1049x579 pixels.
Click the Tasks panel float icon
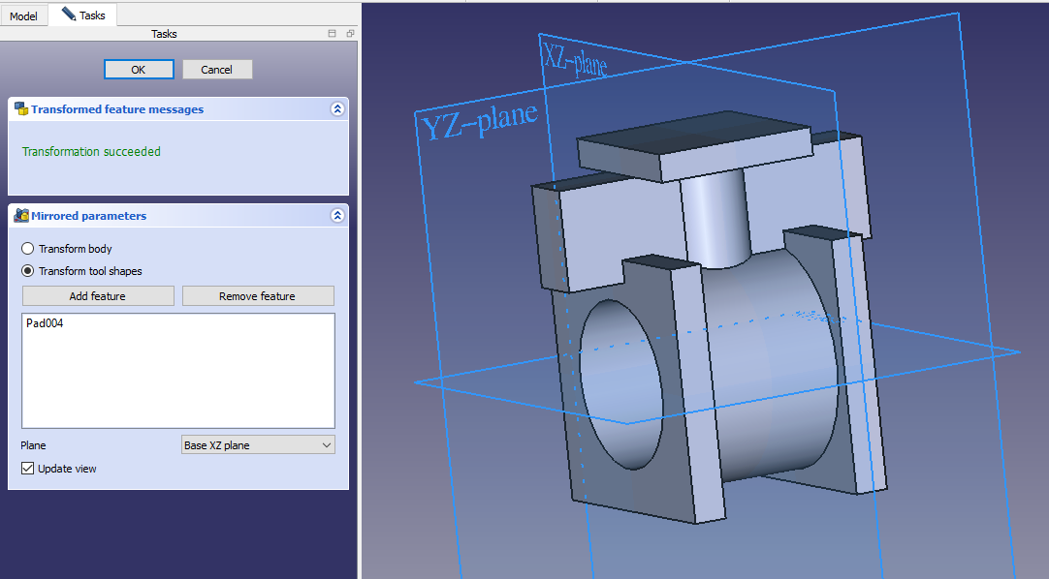(350, 33)
